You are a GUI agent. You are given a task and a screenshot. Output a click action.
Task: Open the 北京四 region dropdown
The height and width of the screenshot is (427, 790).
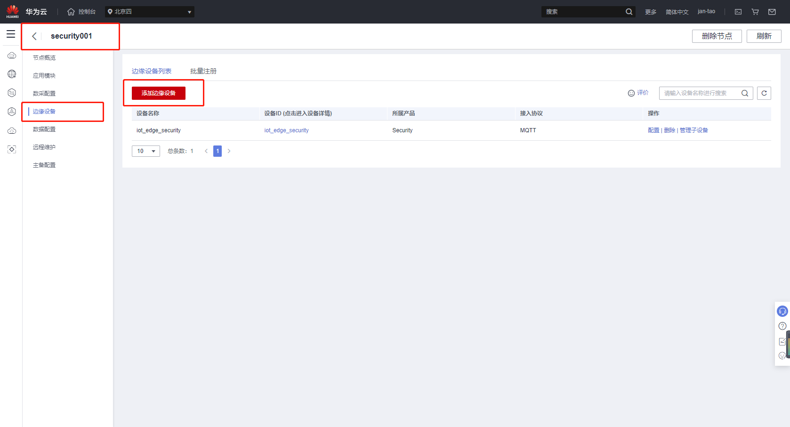(x=150, y=12)
